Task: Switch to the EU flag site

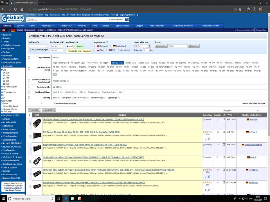Action: [8, 30]
